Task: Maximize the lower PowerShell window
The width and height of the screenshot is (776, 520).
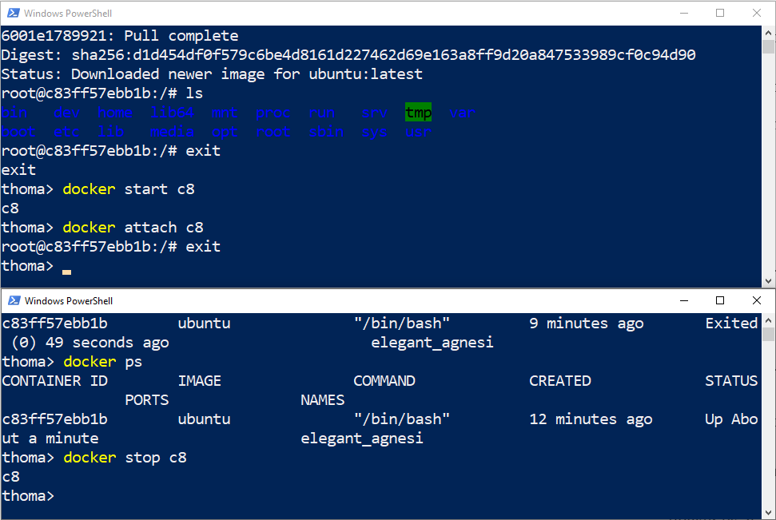Action: [720, 301]
